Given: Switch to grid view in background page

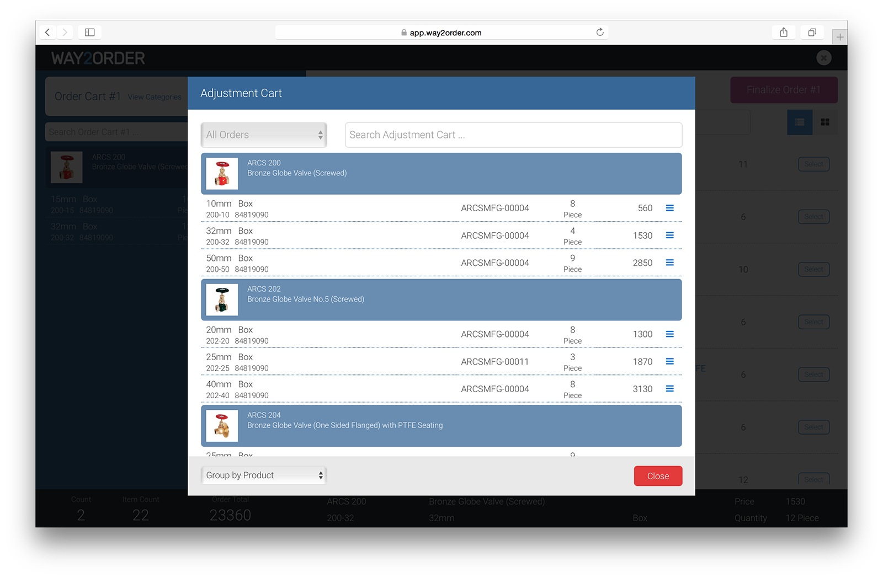Looking at the screenshot, I should coord(825,122).
